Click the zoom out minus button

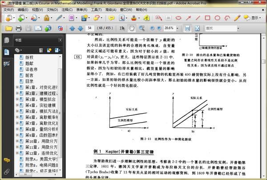click(152, 29)
